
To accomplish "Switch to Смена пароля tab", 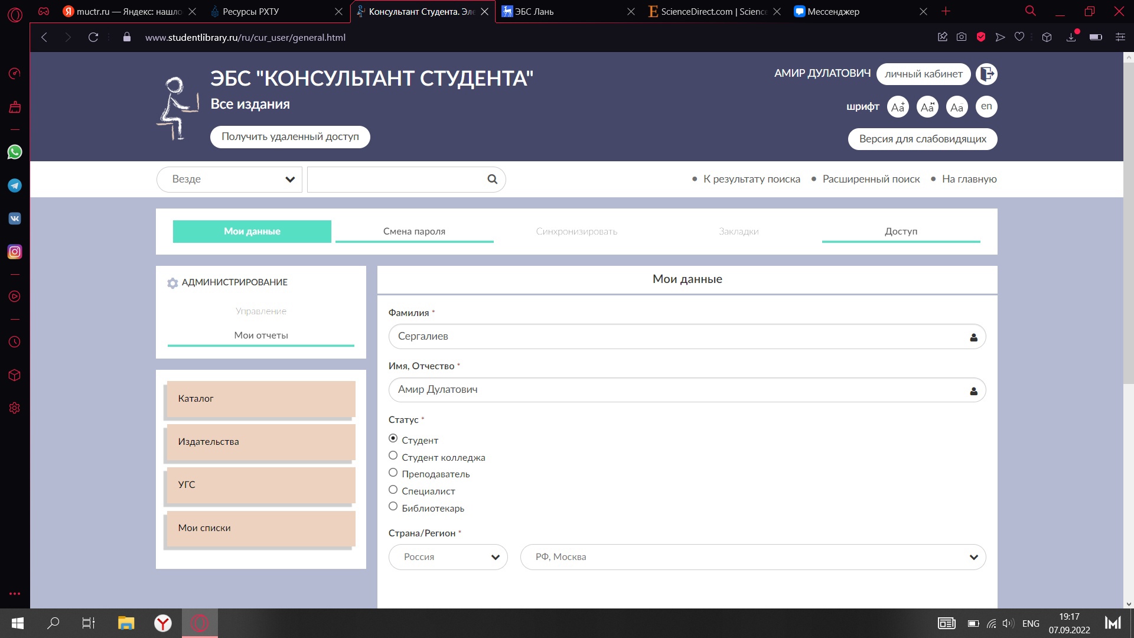I will point(414,232).
